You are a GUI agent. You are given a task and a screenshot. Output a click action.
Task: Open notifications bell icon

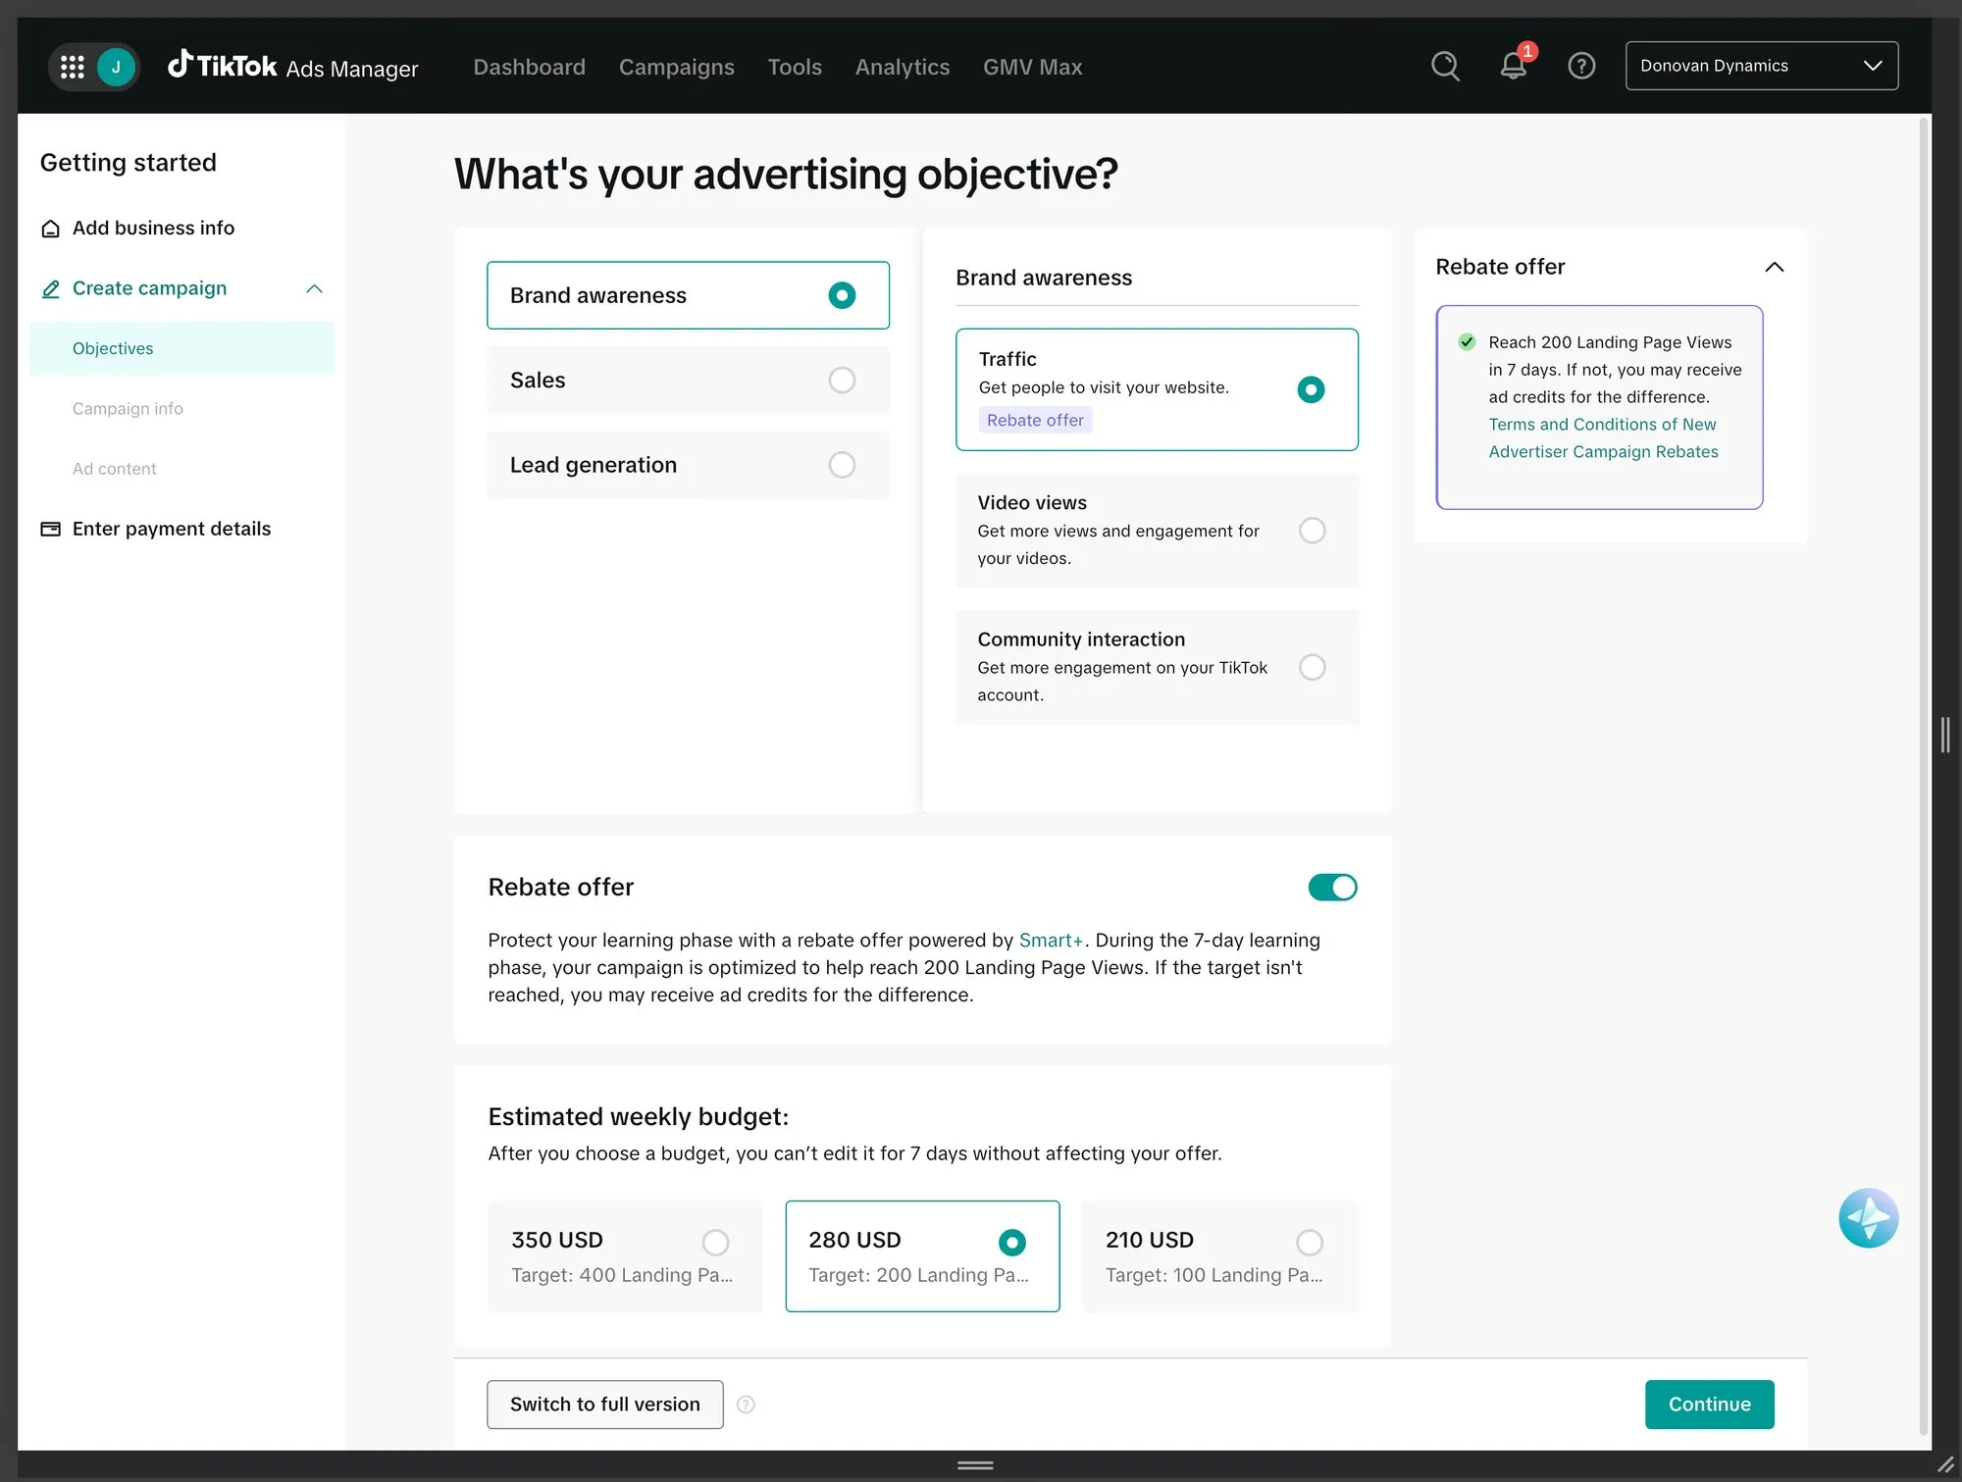[x=1514, y=66]
